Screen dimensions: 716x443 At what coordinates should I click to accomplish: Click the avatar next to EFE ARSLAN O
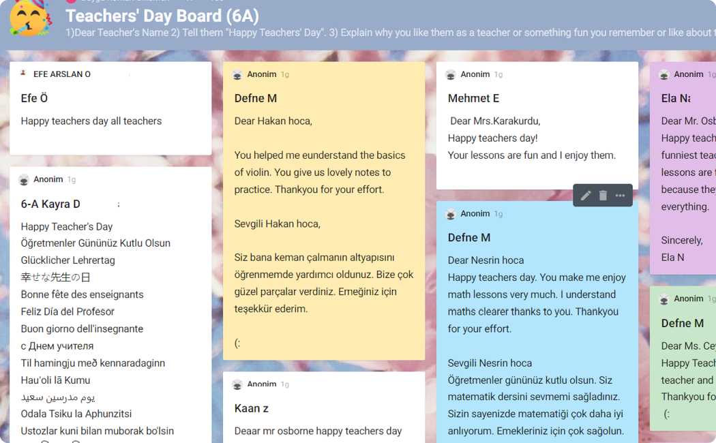24,74
